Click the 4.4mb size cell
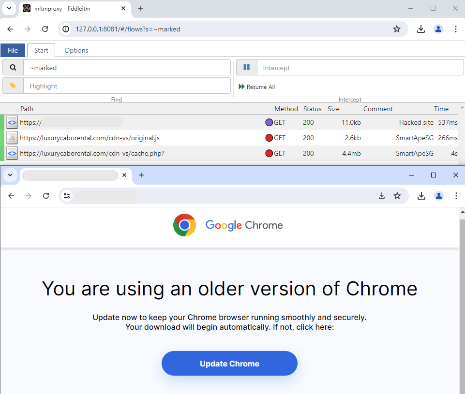 coord(351,153)
